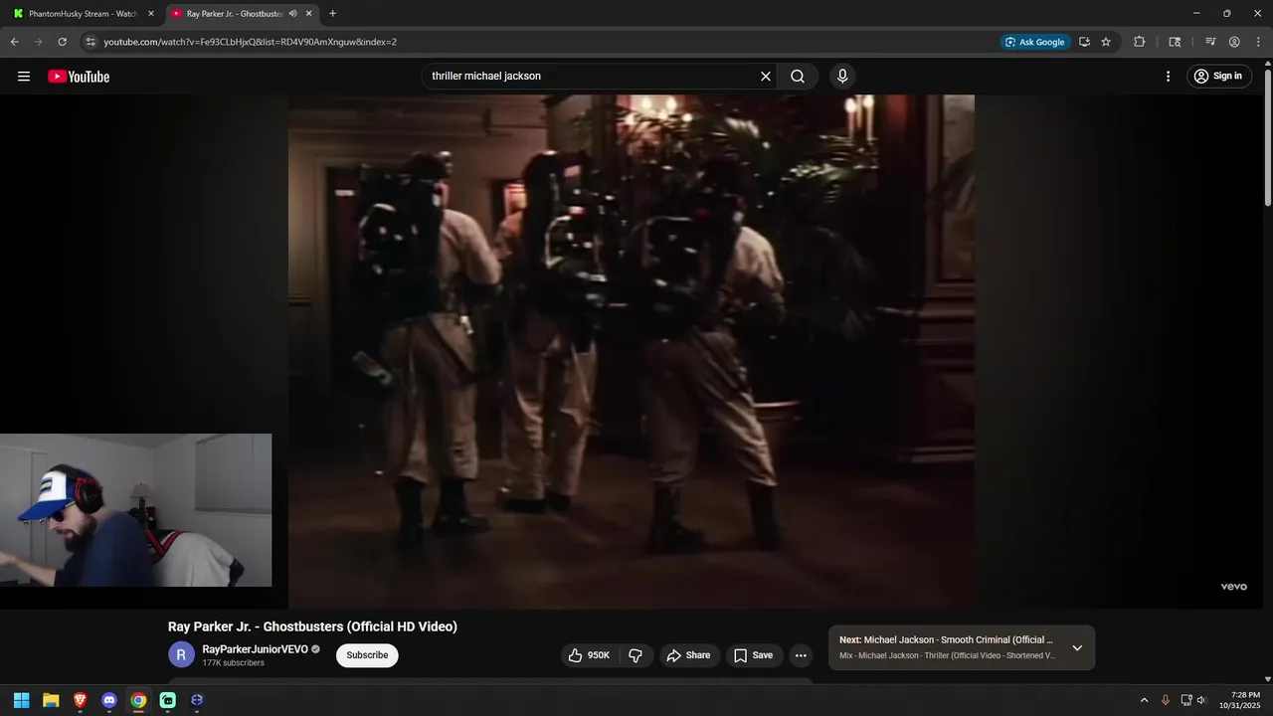Bookmark this page with the star
This screenshot has height=716, width=1273.
click(x=1106, y=42)
